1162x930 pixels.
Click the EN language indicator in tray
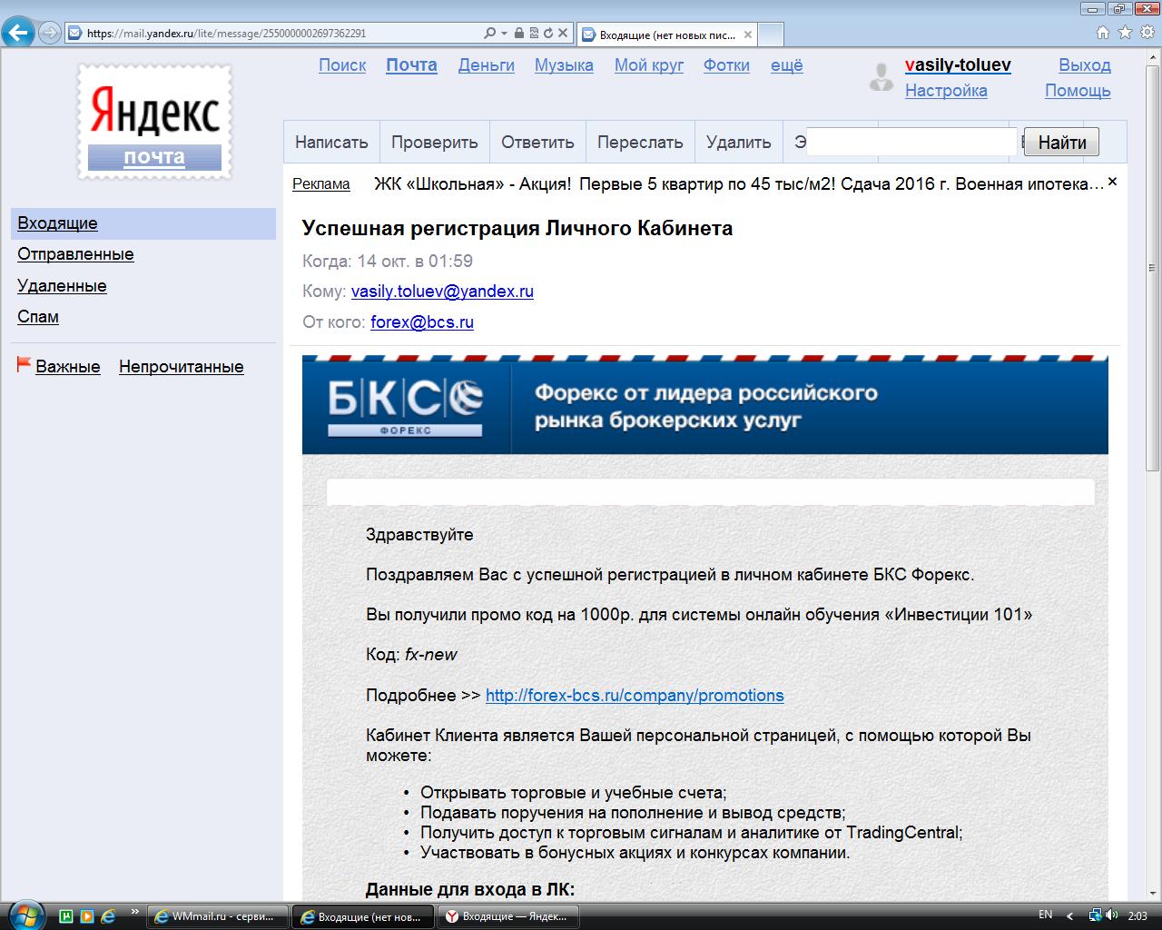pyautogui.click(x=1045, y=915)
